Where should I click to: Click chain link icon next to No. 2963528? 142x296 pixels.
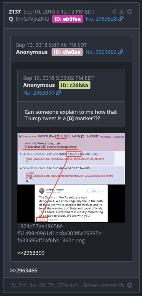[121, 19]
